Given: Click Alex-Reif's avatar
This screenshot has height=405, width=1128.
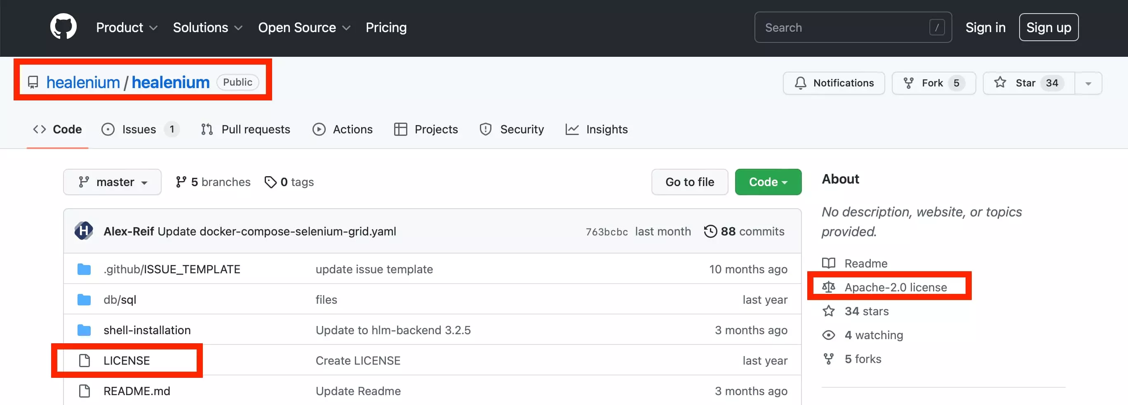Looking at the screenshot, I should (x=84, y=231).
